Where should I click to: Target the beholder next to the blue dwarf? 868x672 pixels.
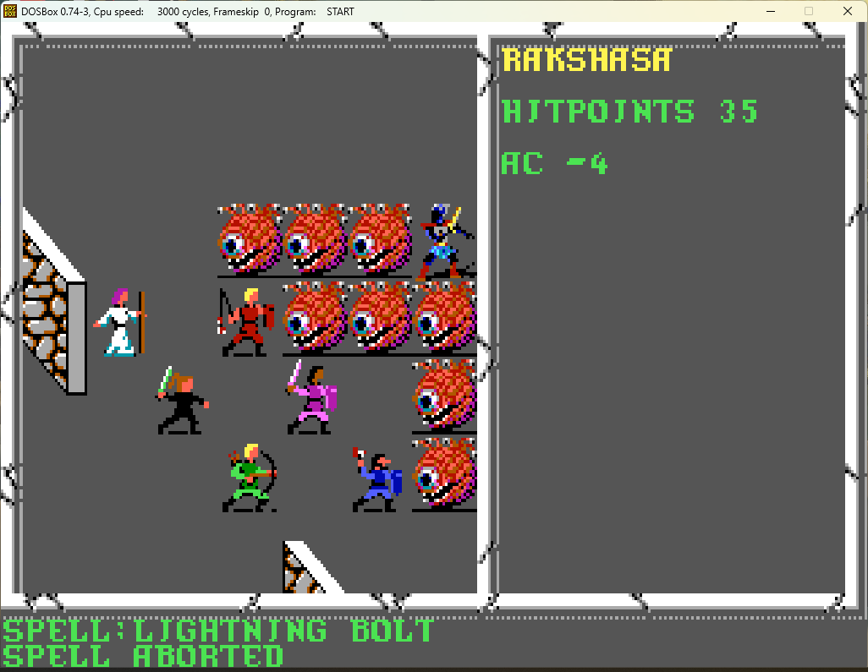[x=444, y=473]
